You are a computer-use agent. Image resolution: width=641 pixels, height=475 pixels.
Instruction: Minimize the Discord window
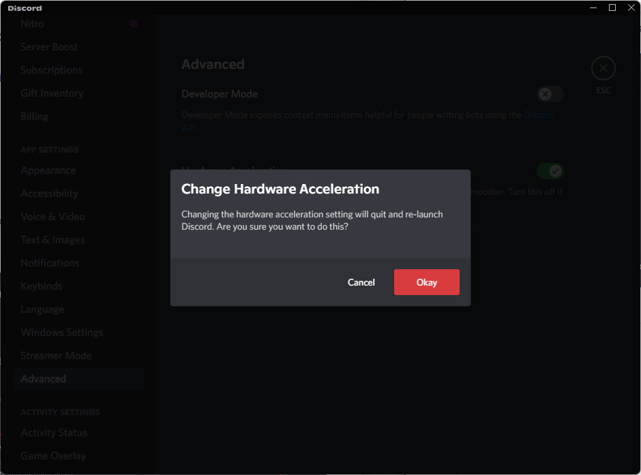coord(593,7)
